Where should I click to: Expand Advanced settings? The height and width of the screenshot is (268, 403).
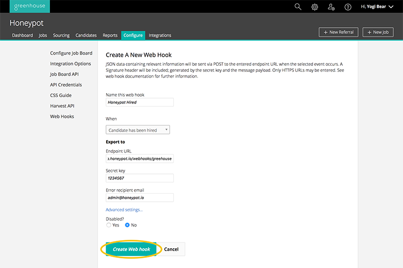(x=124, y=210)
